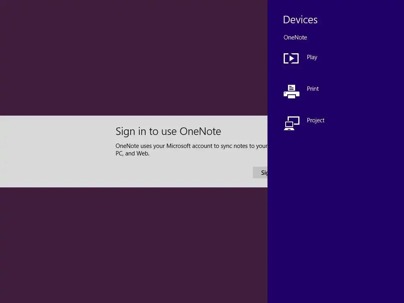Click the Print text label
The width and height of the screenshot is (404, 303).
click(x=312, y=89)
